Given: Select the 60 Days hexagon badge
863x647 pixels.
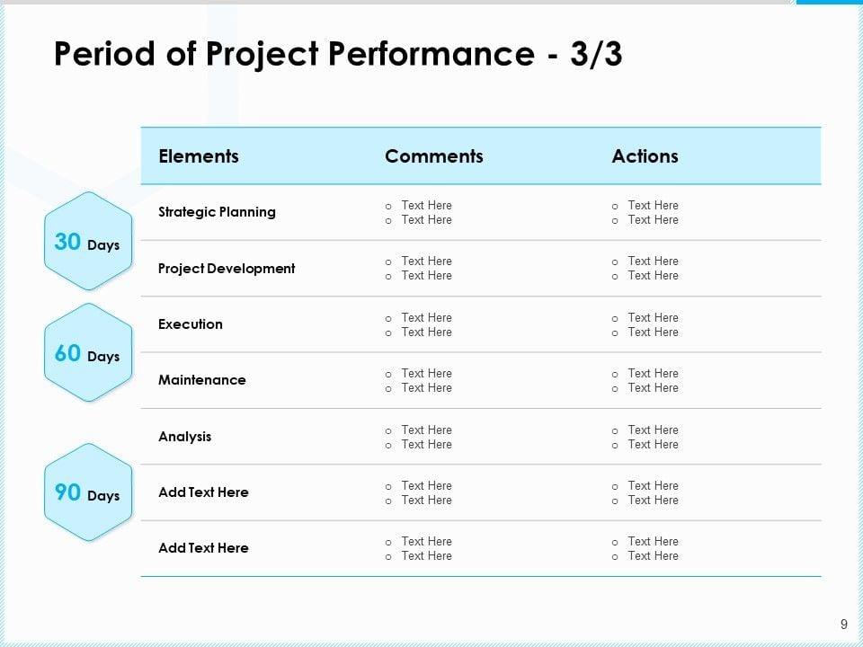Looking at the screenshot, I should (87, 354).
